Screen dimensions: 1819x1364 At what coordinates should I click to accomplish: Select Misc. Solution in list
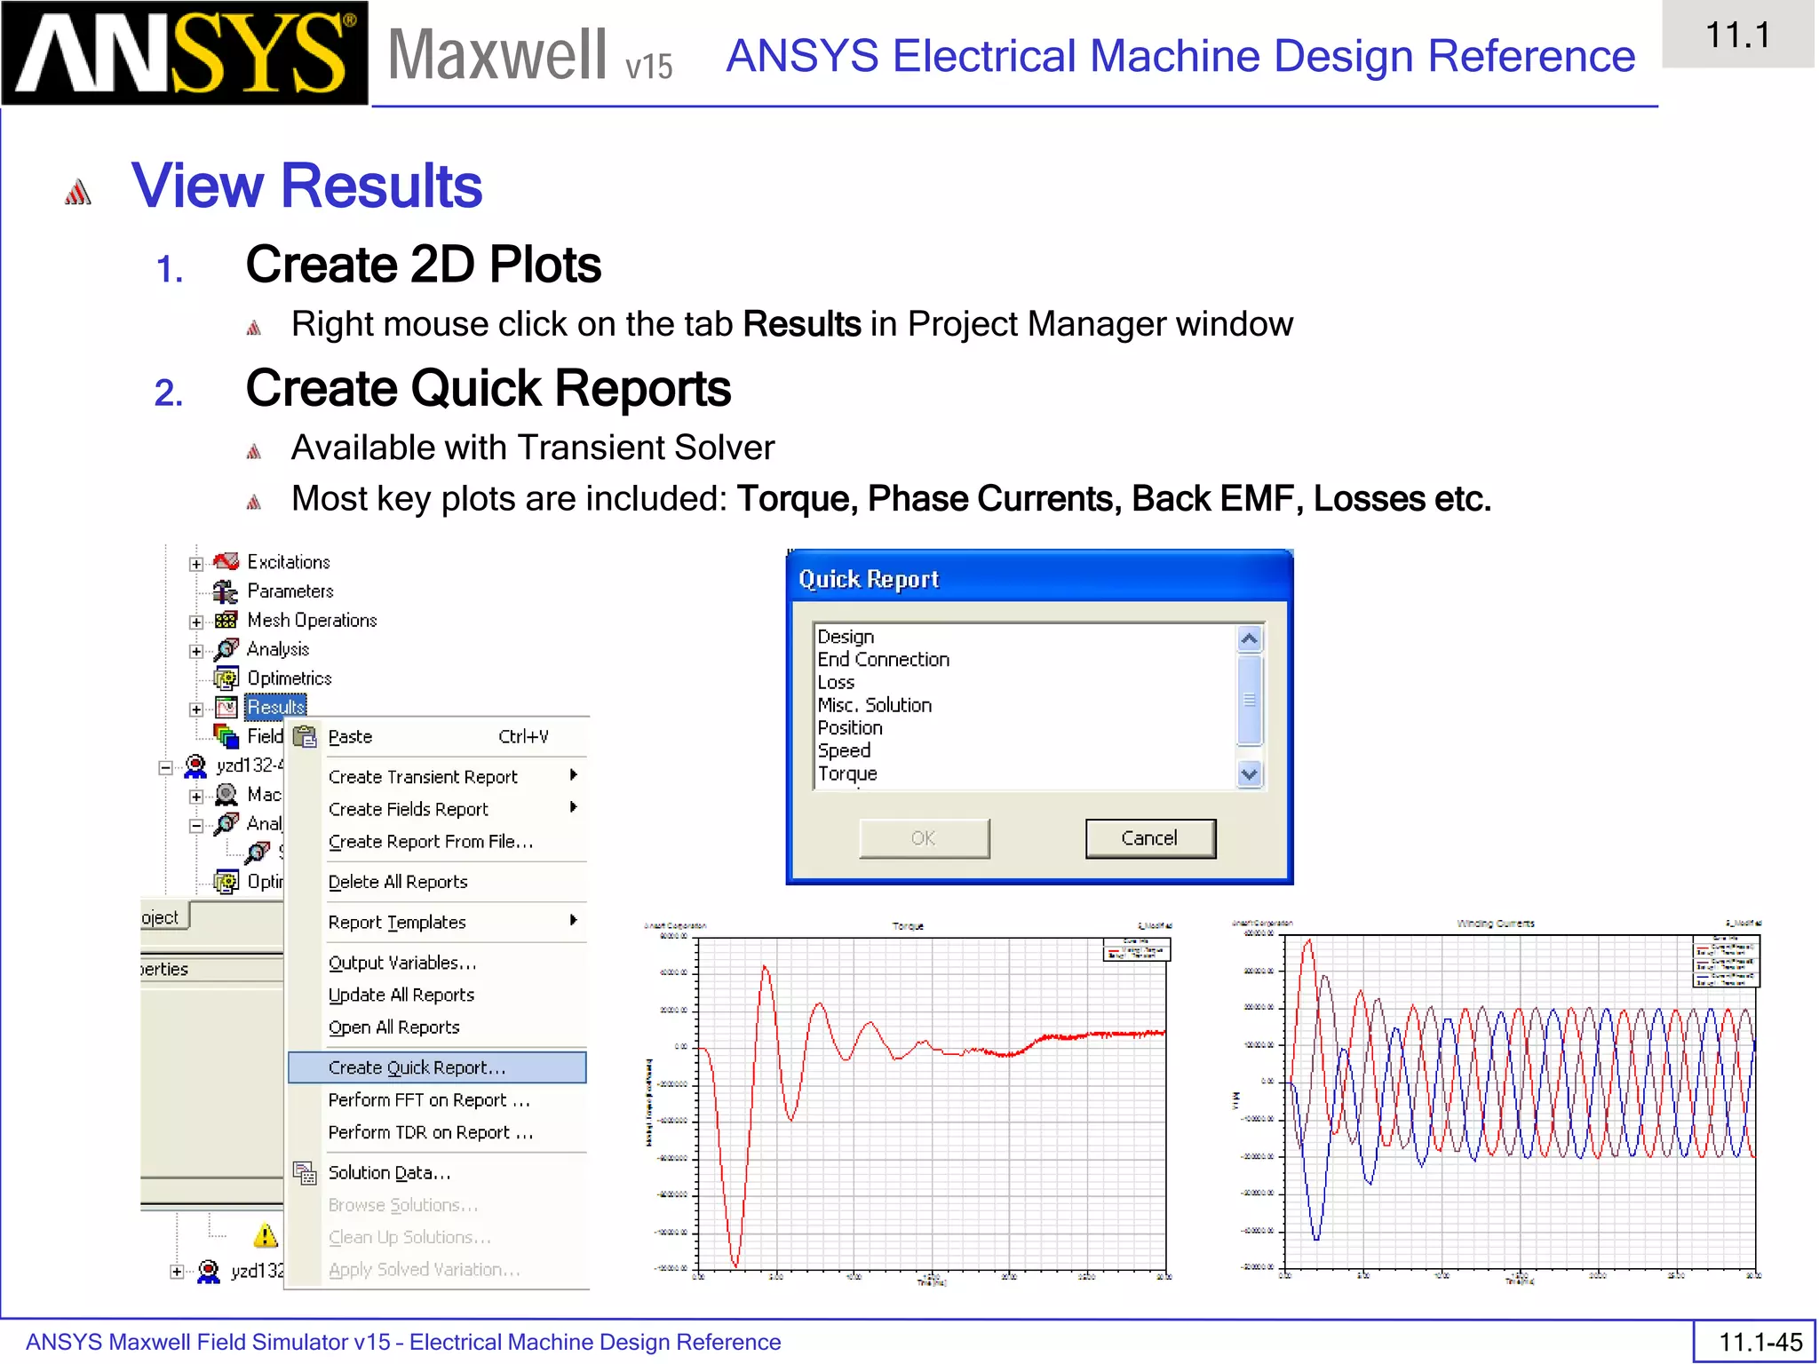[874, 705]
